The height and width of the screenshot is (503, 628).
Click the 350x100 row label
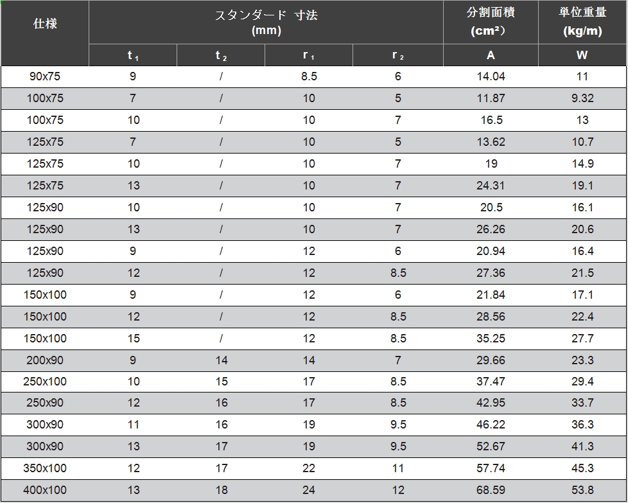tap(45, 468)
